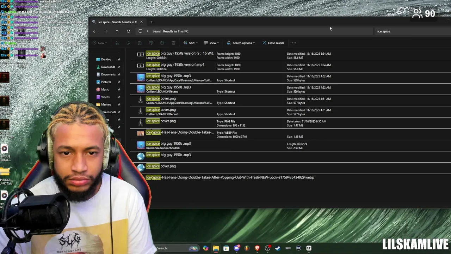
Task: Toggle the pin beside Documents
Action: [119, 74]
